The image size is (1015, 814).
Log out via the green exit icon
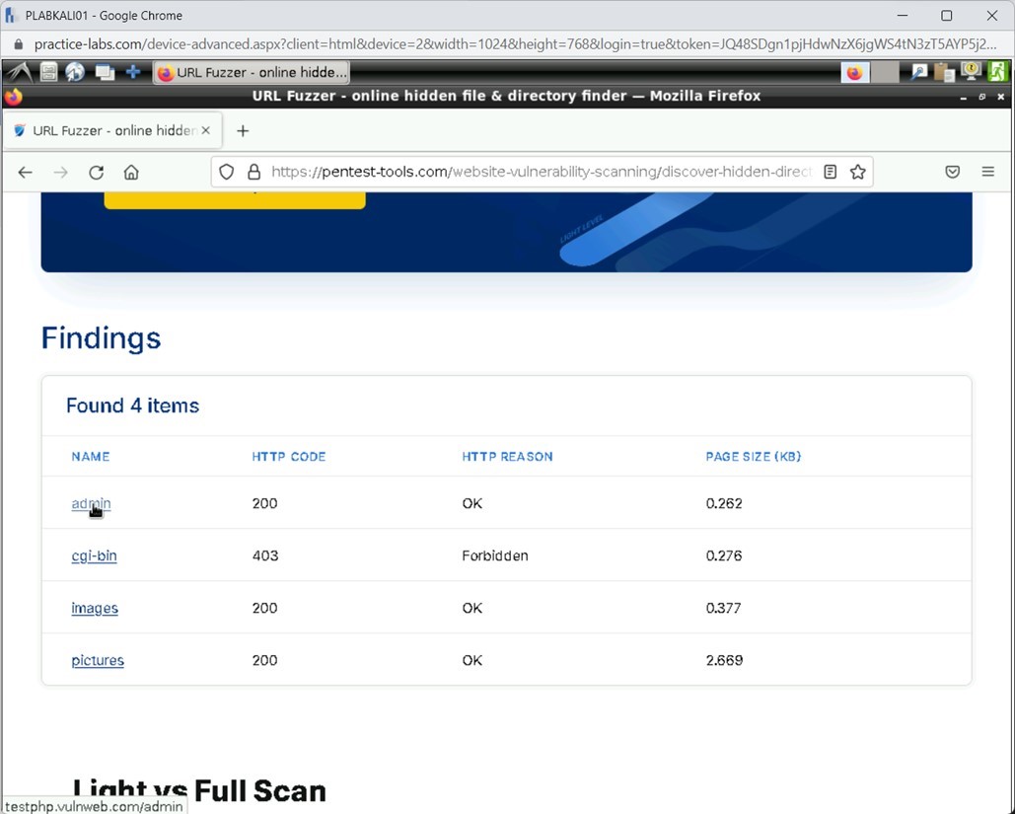tap(997, 70)
